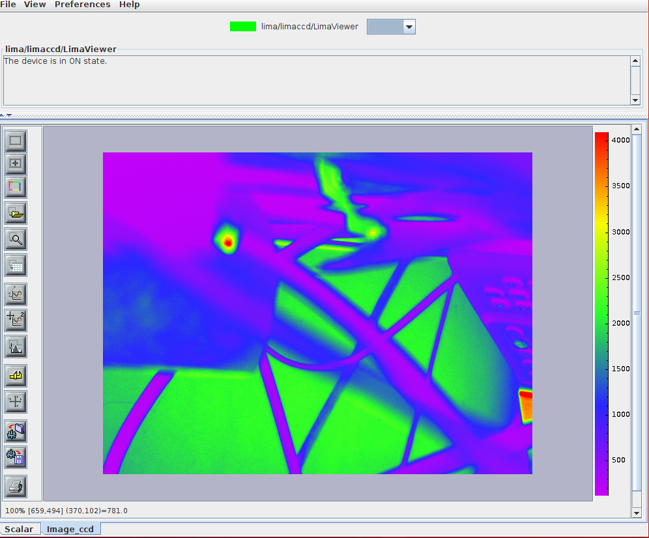Click the green device state indicator
The image size is (649, 538).
point(243,27)
